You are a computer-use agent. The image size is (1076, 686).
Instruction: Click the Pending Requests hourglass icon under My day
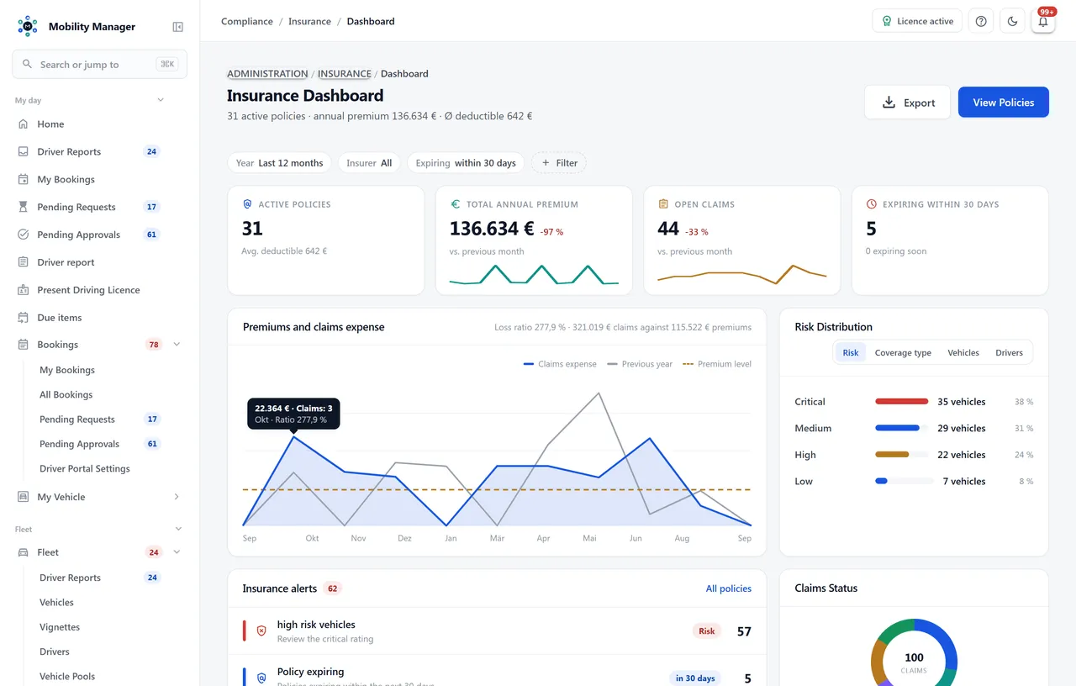[24, 207]
